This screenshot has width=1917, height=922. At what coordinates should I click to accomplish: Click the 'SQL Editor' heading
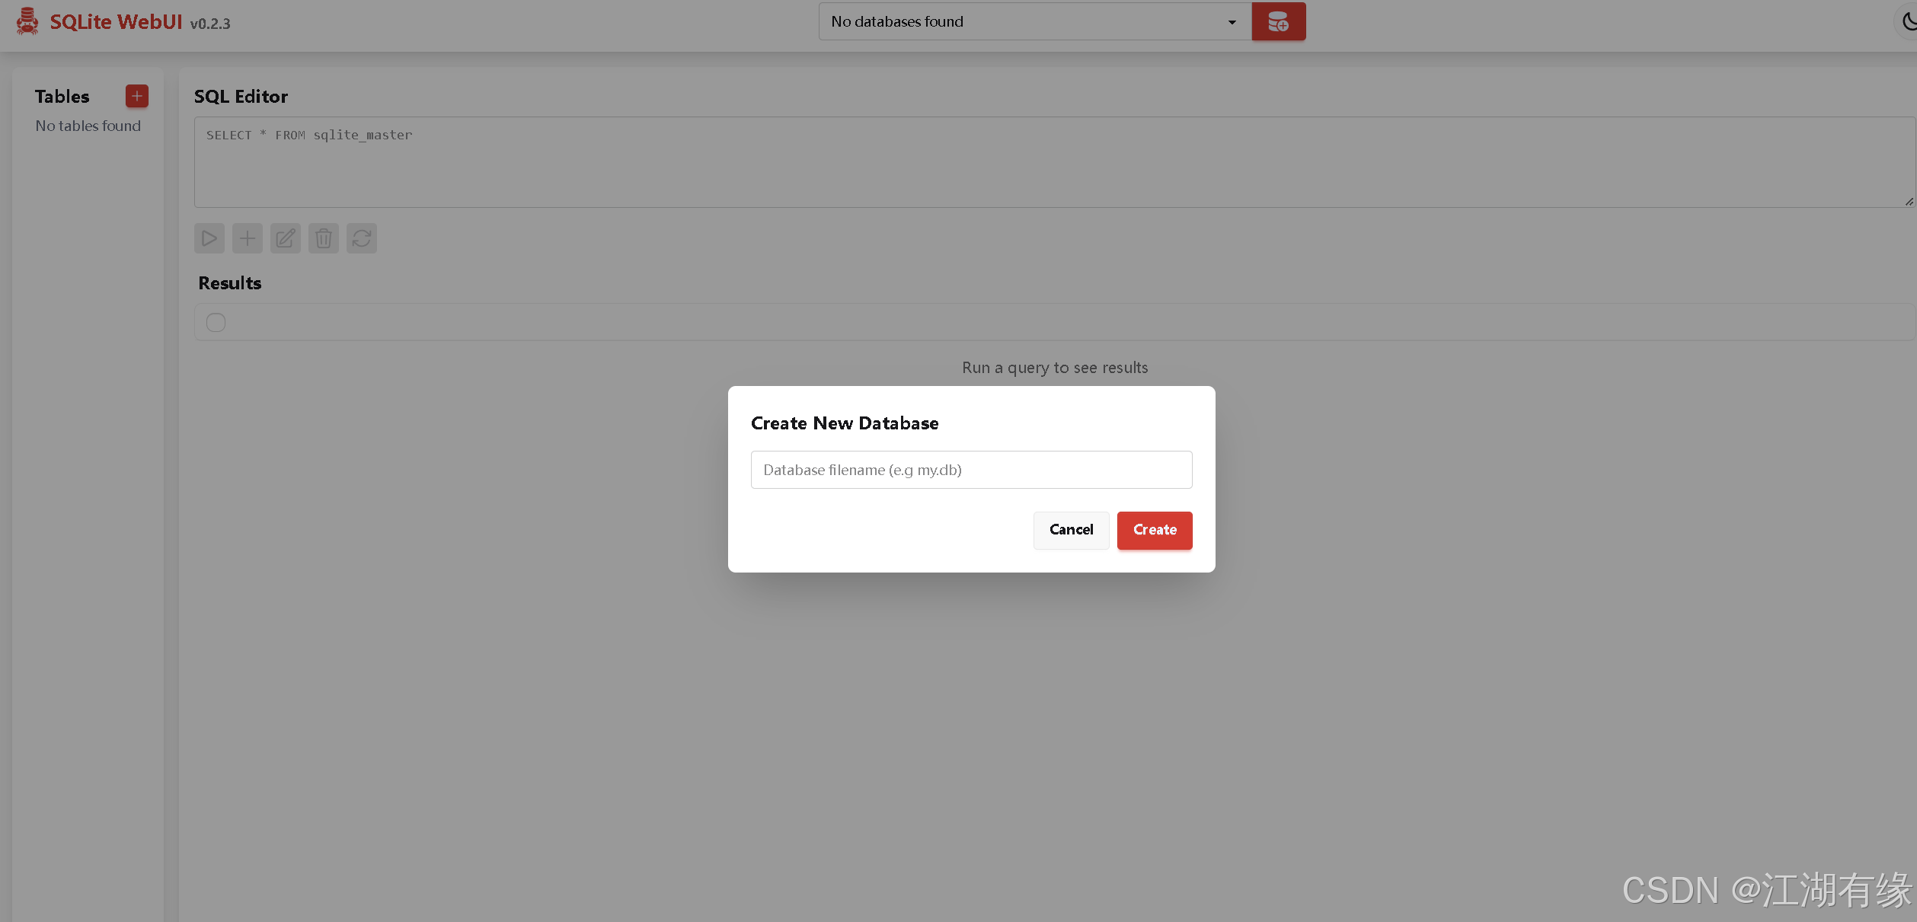(241, 97)
